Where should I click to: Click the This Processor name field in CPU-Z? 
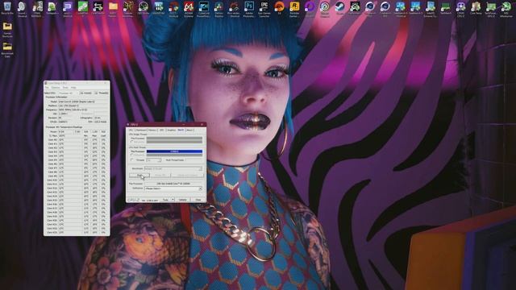pyautogui.click(x=173, y=184)
